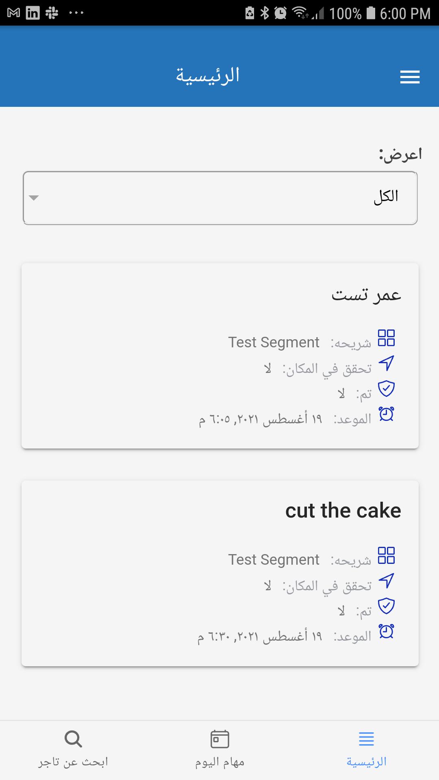Open the عمر تست task card
The height and width of the screenshot is (780, 439).
coord(220,356)
